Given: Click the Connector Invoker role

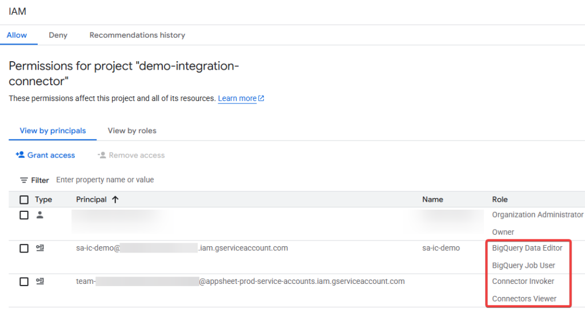Looking at the screenshot, I should tap(523, 282).
